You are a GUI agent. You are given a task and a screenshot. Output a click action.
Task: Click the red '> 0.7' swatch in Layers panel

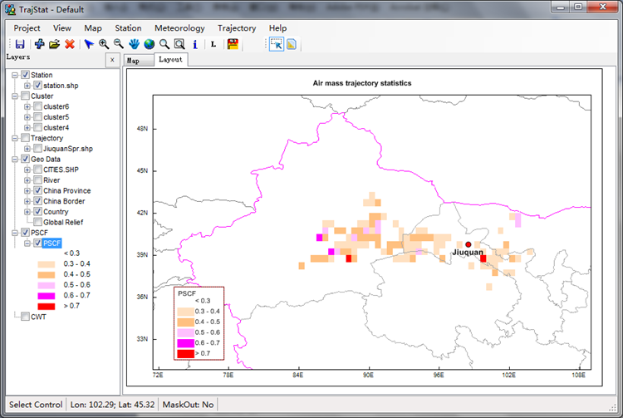[47, 307]
